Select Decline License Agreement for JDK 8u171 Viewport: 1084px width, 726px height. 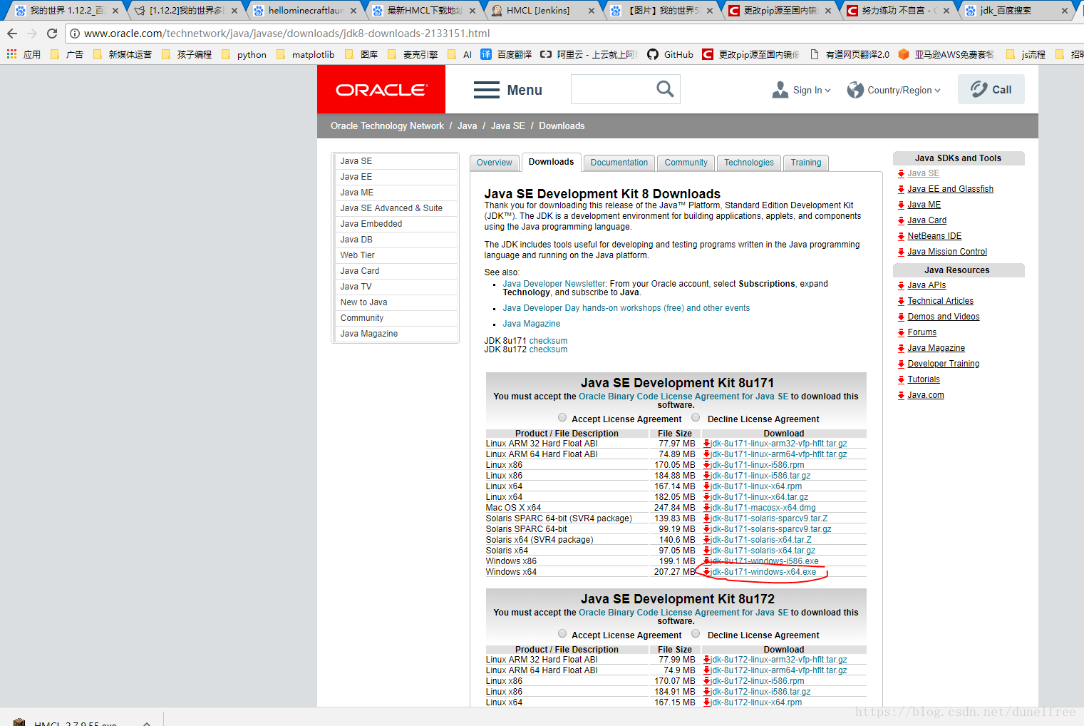(696, 418)
